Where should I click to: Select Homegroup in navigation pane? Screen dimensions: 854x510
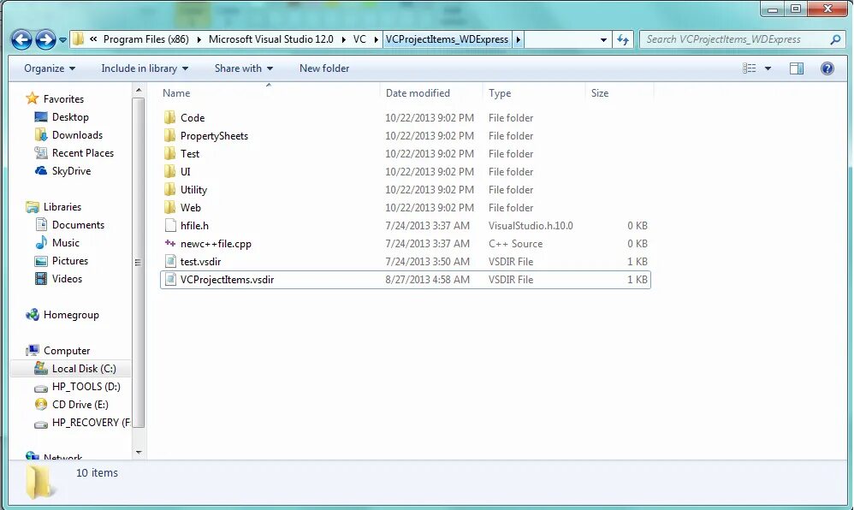click(x=71, y=315)
